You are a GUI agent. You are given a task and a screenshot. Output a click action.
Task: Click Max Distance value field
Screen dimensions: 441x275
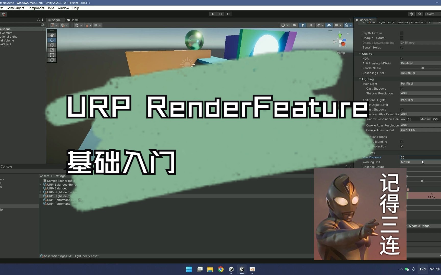[x=420, y=157]
